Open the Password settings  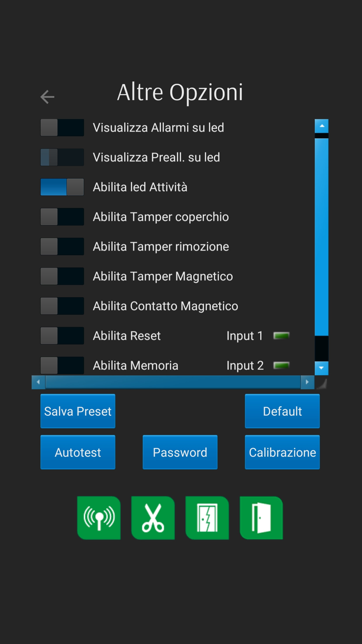tap(180, 452)
